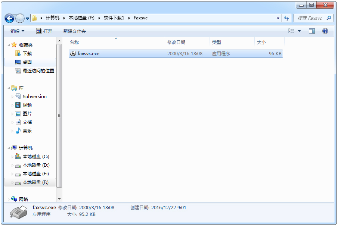Open the 组织 menu
Screen dimensions: 338x226
pos(17,31)
